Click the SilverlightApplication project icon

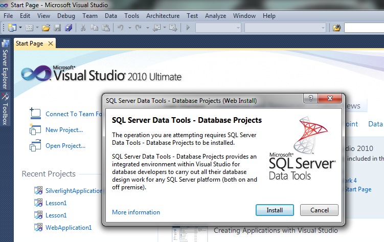tap(38, 190)
